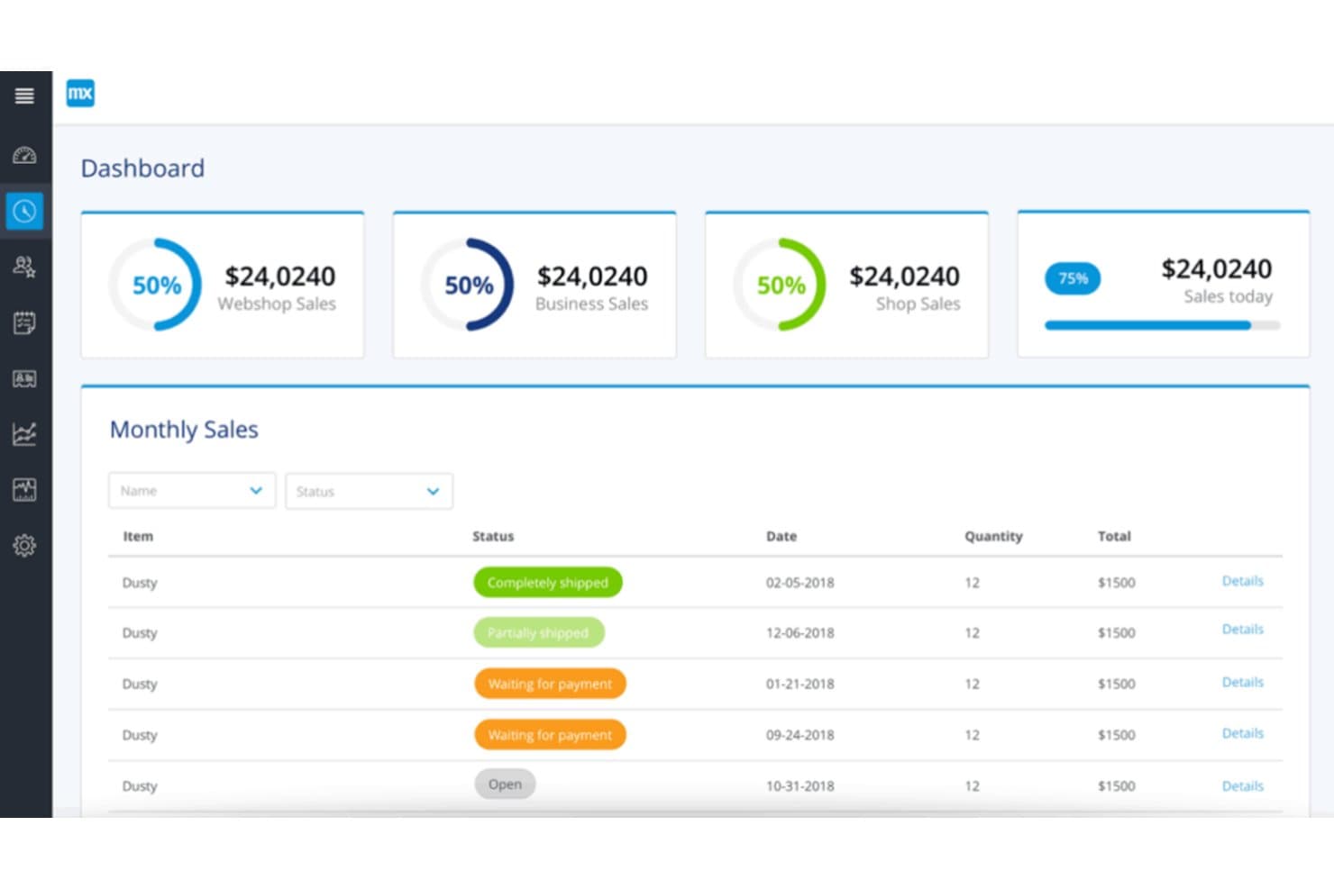Viewport: 1334px width, 889px height.
Task: Open the speedometer dashboard sidebar icon
Action: (24, 155)
